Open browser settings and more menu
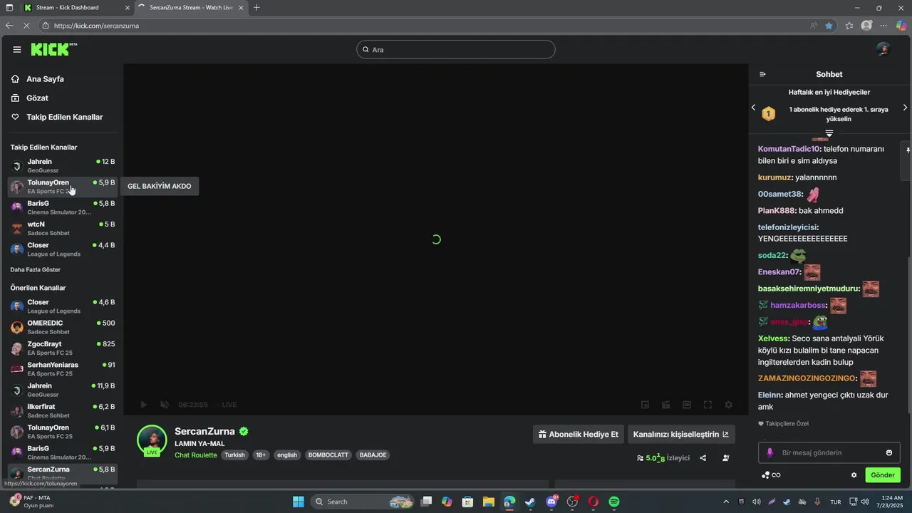Screen dimensions: 912x513 coord(883,26)
